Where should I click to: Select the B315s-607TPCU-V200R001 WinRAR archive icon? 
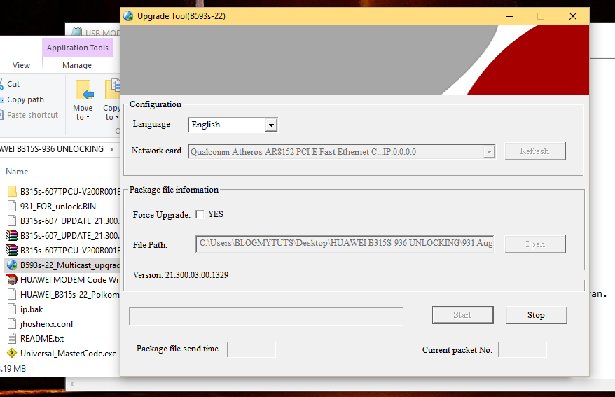(12, 250)
